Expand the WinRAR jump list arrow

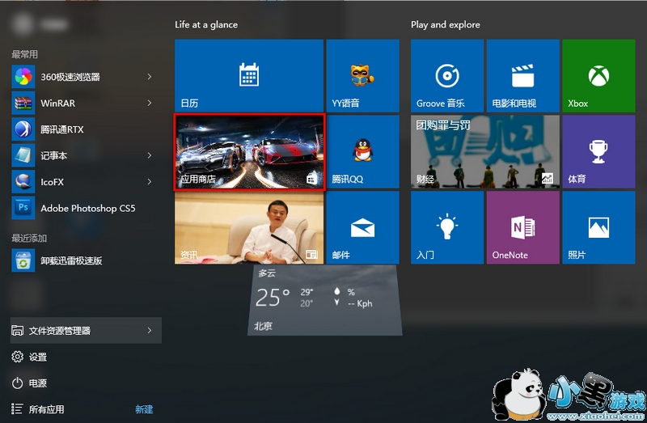(x=150, y=103)
